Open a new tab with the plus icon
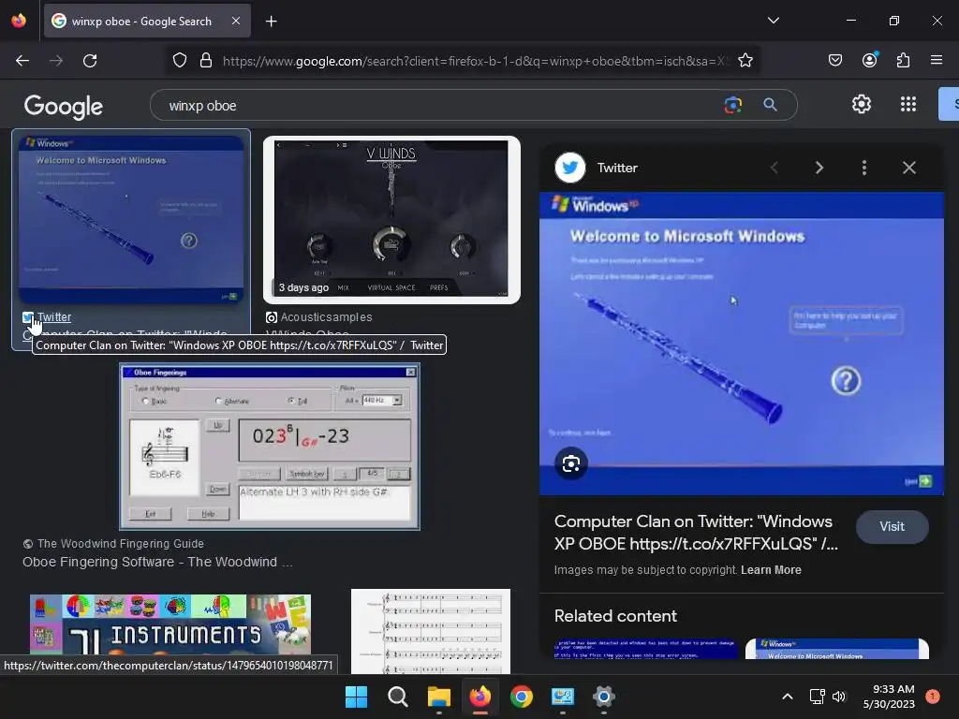Image resolution: width=959 pixels, height=719 pixels. [271, 22]
